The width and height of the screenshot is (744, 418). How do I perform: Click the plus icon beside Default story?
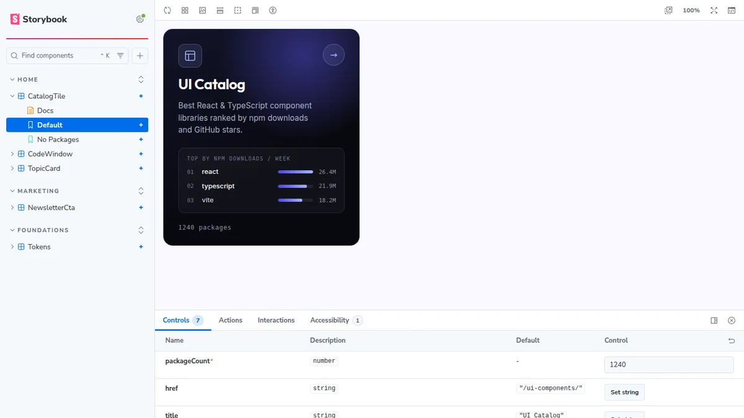tap(141, 125)
